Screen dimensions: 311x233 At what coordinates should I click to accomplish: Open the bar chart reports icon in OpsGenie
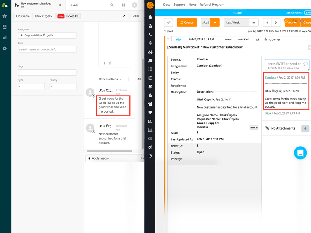pyautogui.click(x=150, y=130)
